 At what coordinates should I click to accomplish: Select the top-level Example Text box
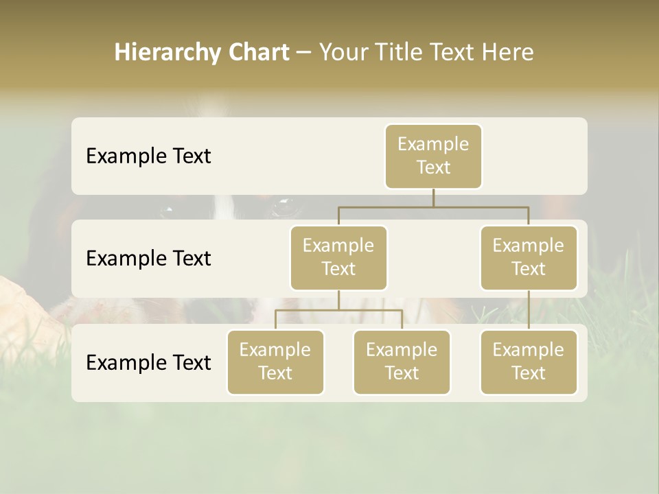click(433, 156)
